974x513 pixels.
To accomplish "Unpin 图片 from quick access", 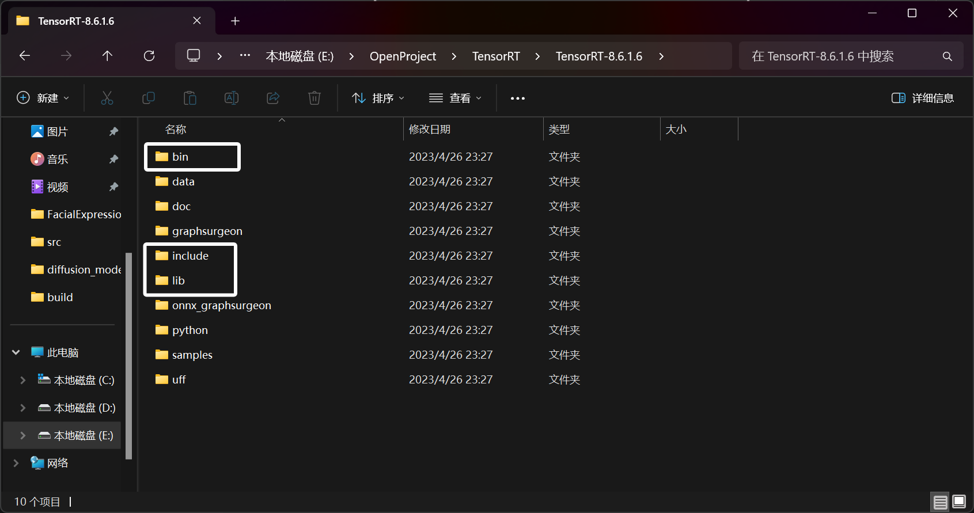I will [x=114, y=132].
